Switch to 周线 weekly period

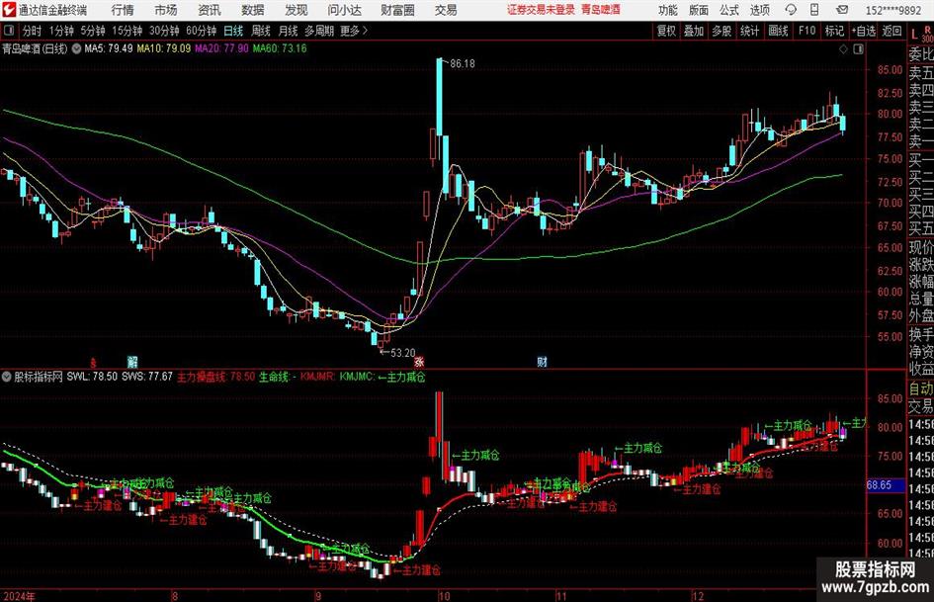coord(260,31)
